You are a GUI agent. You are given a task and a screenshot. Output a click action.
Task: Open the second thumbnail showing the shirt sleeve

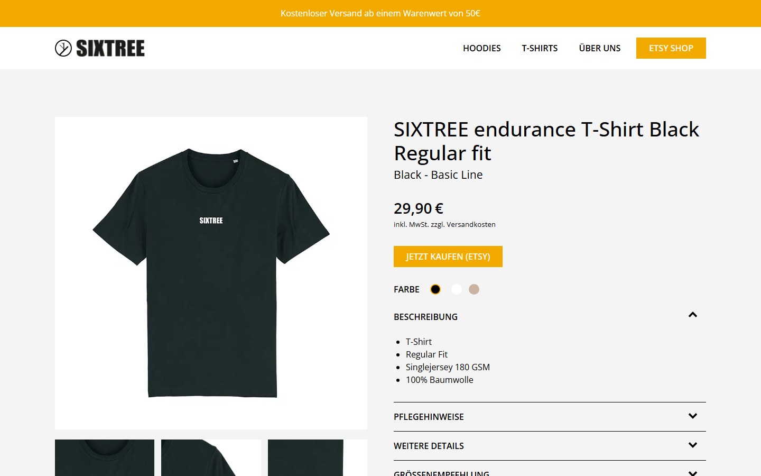click(x=211, y=457)
